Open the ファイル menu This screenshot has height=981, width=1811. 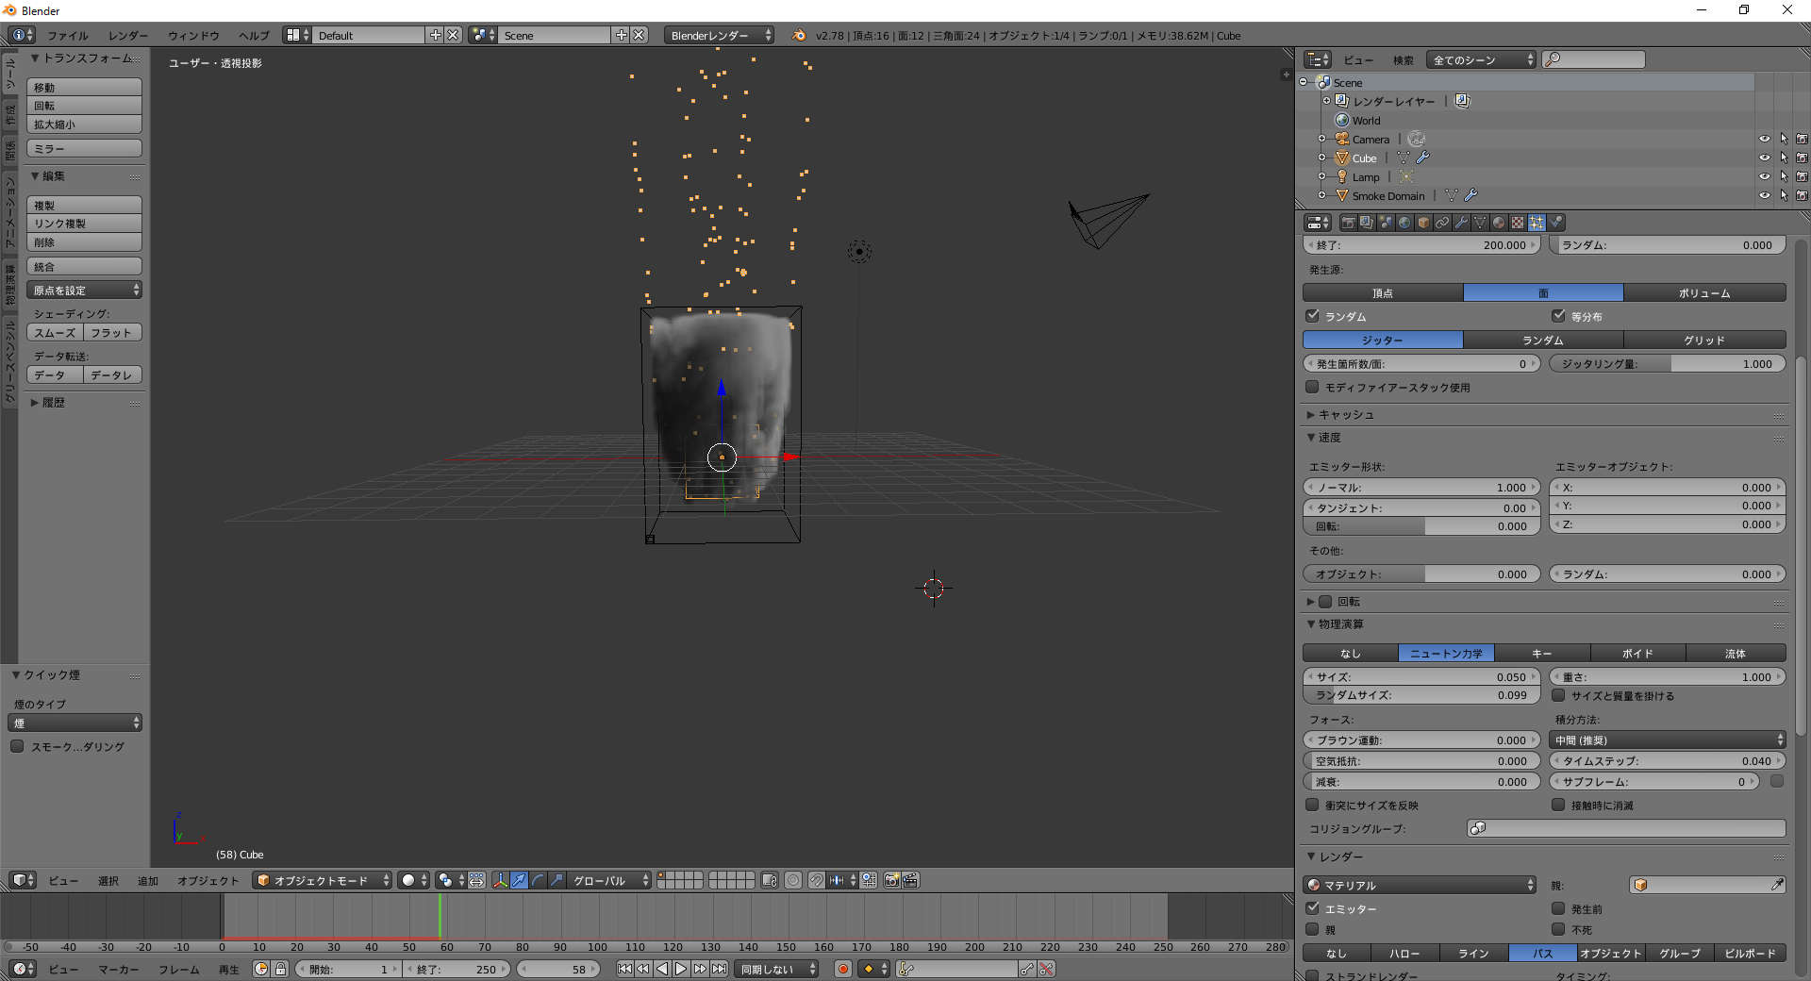coord(68,35)
